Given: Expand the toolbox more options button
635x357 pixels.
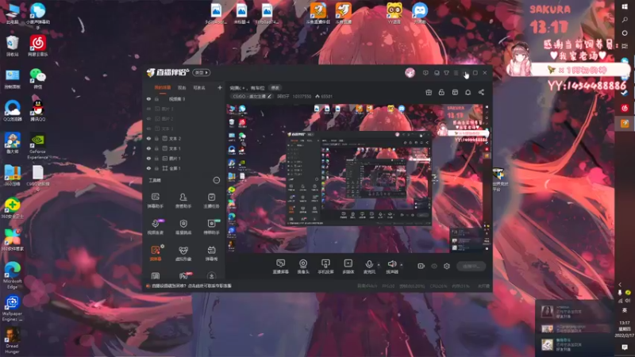Looking at the screenshot, I should (x=216, y=180).
